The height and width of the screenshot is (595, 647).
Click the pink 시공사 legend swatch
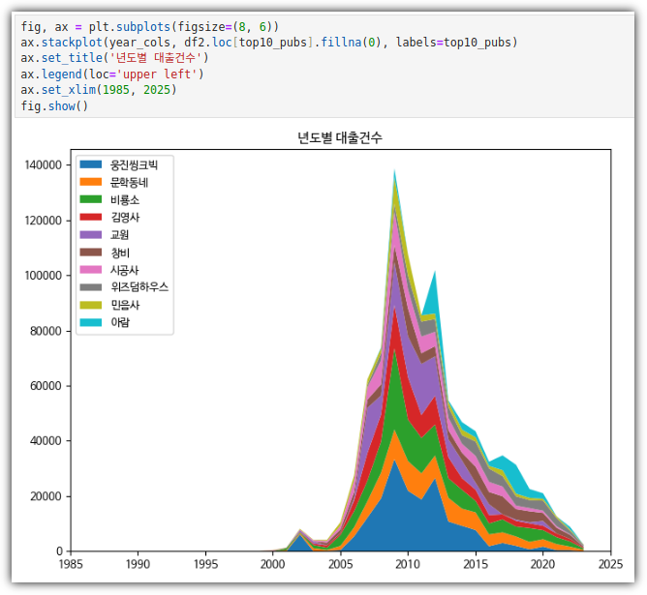click(91, 270)
